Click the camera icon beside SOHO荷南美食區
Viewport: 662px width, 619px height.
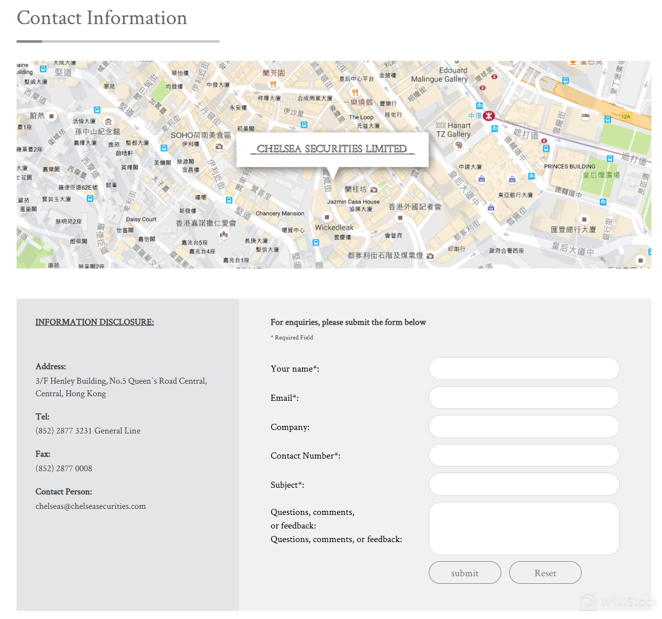pos(219,146)
